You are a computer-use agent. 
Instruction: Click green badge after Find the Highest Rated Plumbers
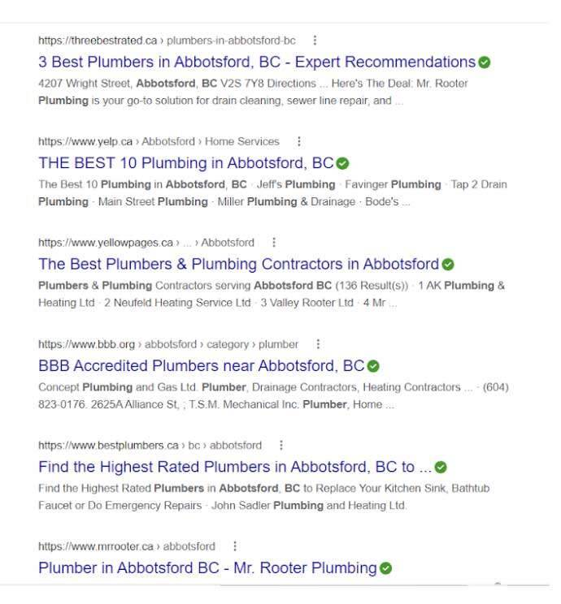441,468
